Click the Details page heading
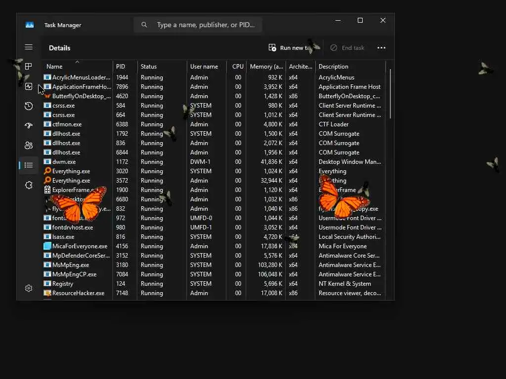The image size is (506, 379). tap(60, 48)
